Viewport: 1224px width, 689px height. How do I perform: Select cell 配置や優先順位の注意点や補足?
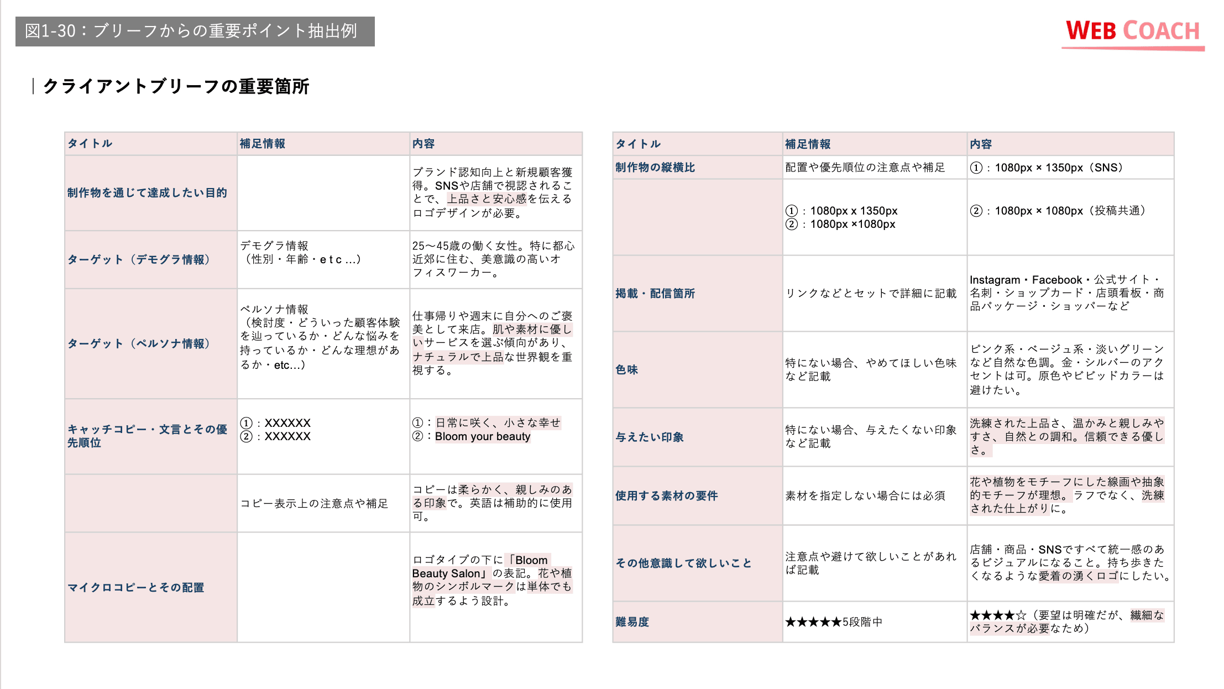(875, 168)
